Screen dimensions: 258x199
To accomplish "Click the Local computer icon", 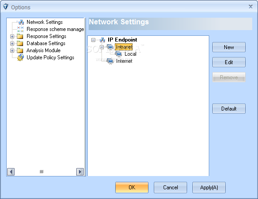I will click(119, 54).
